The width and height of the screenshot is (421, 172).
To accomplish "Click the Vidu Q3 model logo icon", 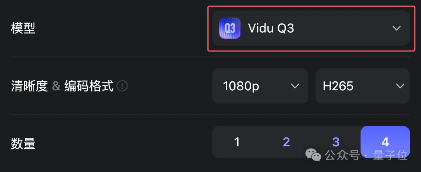I will click(x=230, y=28).
